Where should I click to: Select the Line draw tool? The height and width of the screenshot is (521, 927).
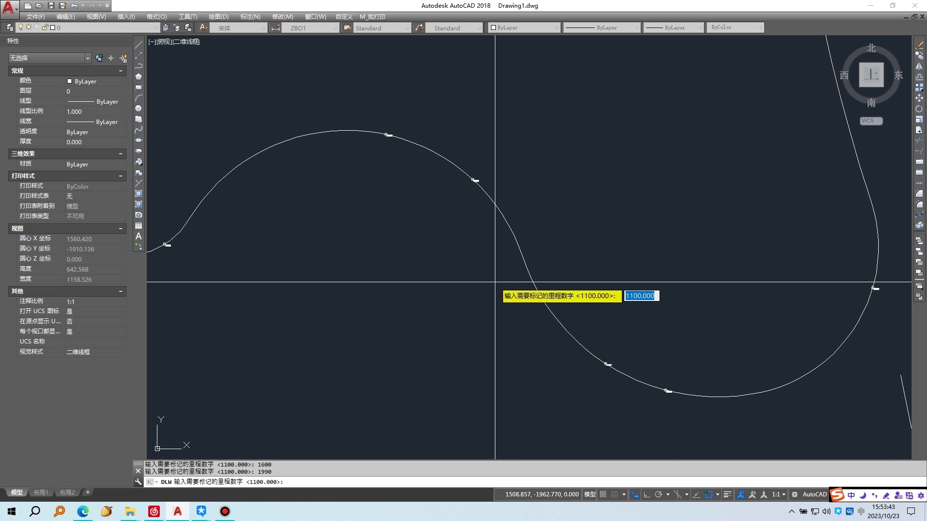[x=139, y=45]
